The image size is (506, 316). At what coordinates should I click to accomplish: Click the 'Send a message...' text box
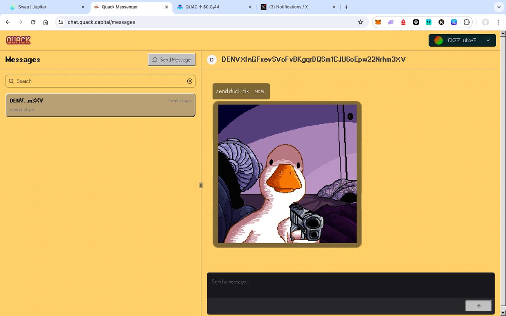point(350,285)
